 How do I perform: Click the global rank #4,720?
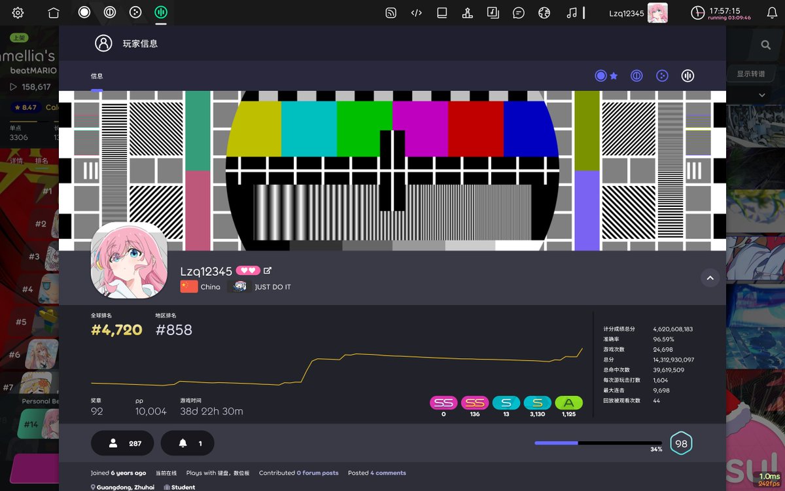point(116,330)
